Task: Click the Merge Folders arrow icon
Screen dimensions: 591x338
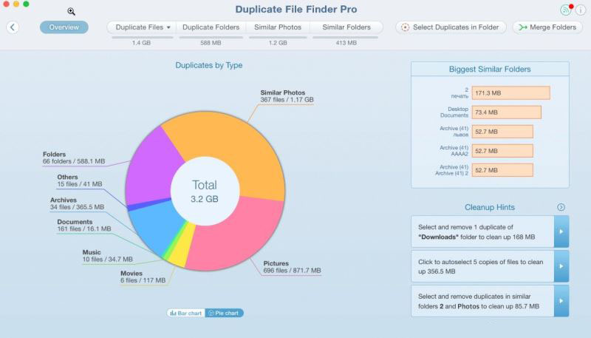Action: click(523, 27)
